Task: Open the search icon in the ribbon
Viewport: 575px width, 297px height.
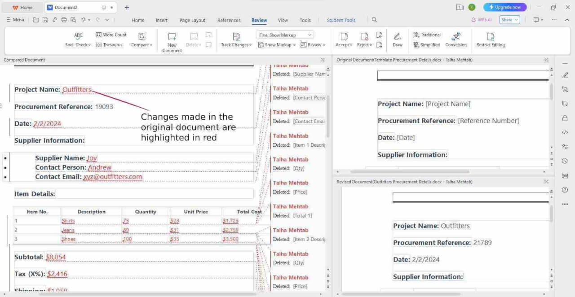Action: tap(374, 20)
